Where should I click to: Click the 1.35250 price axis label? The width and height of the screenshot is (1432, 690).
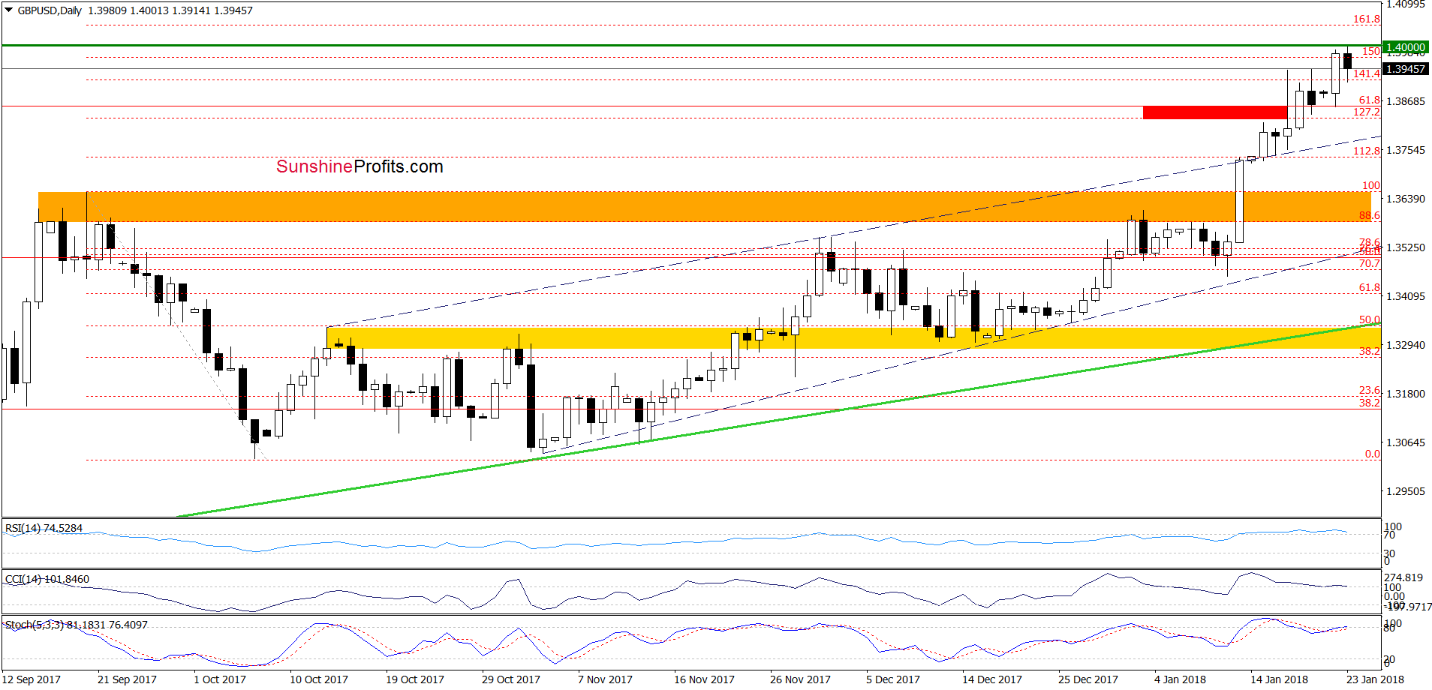tap(1405, 247)
